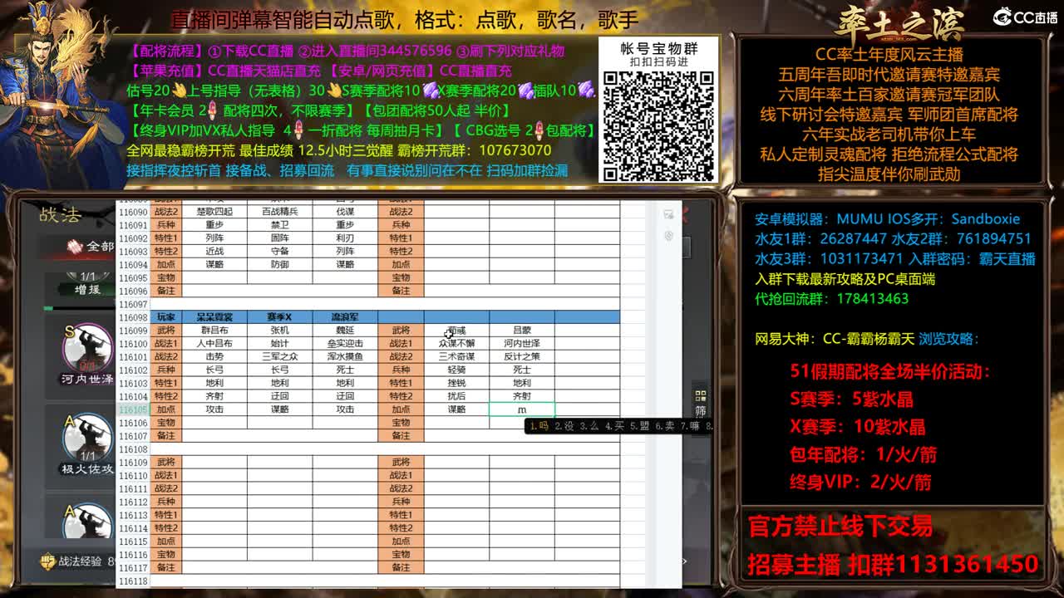Select the 吕蒙 cell

tap(522, 331)
